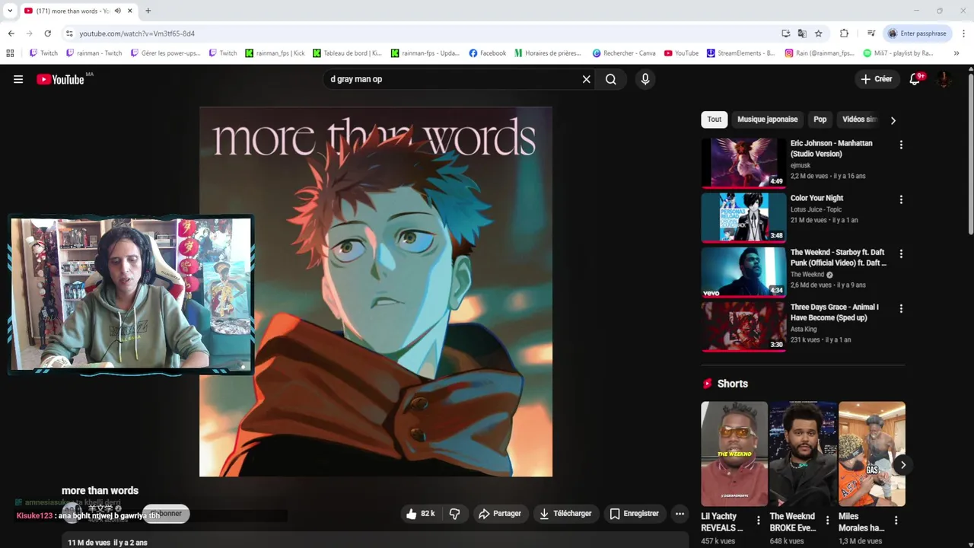Close the 'more than words' tab
974x548 pixels.
coord(130,11)
